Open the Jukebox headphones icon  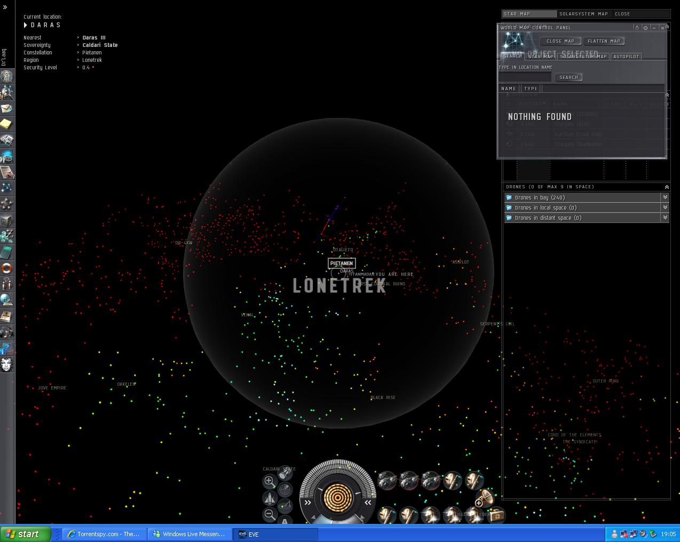6,332
